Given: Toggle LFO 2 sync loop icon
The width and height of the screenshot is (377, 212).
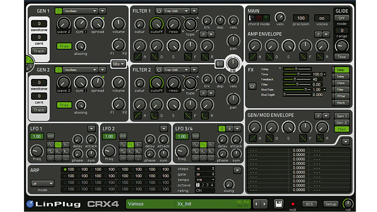Looking at the screenshot, I should click(123, 136).
